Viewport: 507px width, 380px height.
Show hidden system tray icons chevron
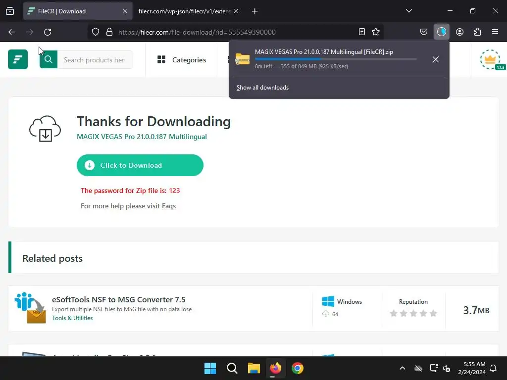click(x=403, y=368)
